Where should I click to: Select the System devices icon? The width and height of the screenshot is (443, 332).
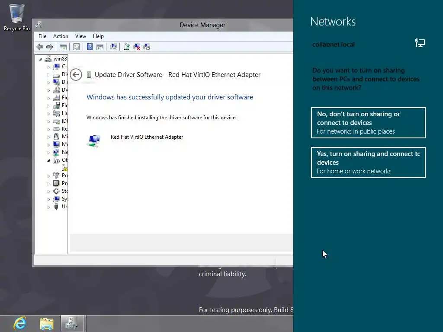point(56,199)
